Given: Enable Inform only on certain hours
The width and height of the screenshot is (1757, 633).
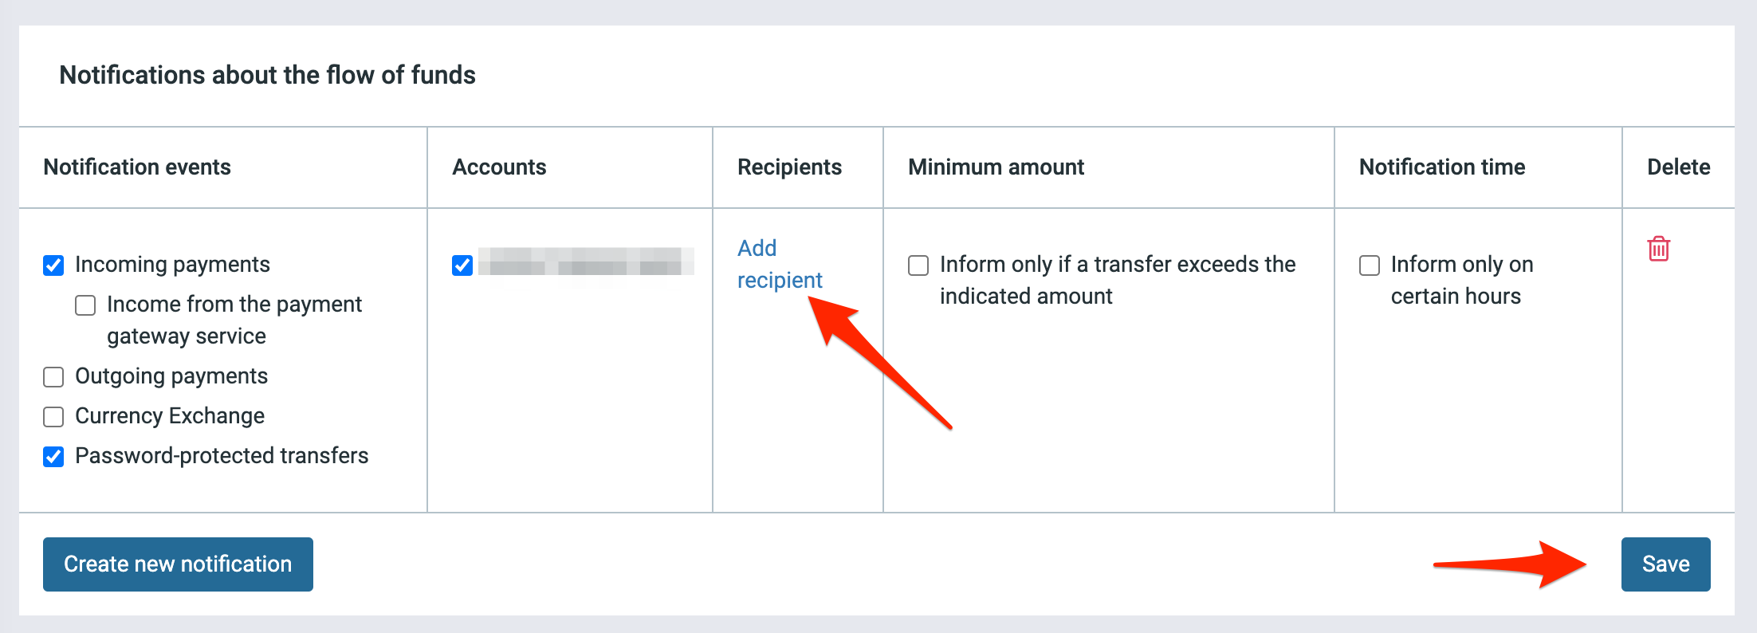Looking at the screenshot, I should point(1370,265).
